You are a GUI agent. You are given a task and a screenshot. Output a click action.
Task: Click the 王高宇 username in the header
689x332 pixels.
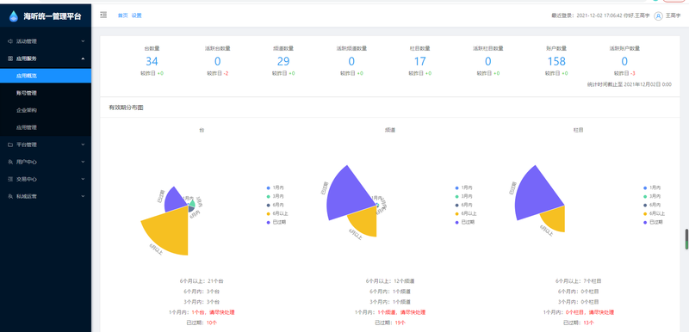pos(673,15)
